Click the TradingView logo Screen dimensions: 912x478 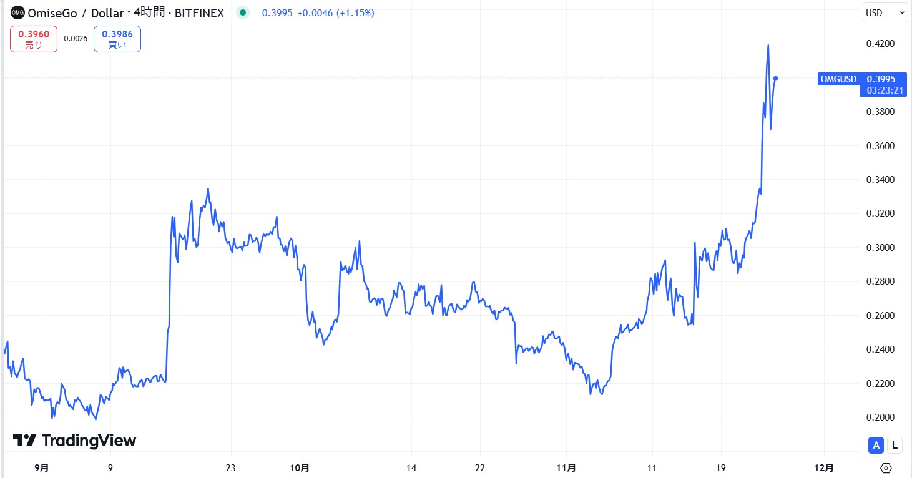coord(75,440)
